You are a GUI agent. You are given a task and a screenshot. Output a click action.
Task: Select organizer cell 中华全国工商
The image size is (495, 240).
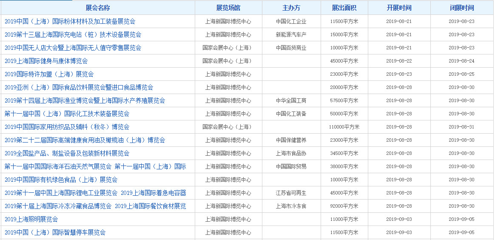[291, 100]
